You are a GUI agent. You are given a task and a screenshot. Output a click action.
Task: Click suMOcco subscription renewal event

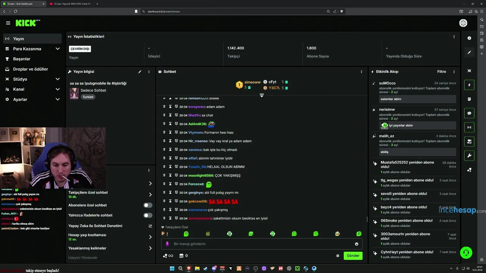click(414, 91)
